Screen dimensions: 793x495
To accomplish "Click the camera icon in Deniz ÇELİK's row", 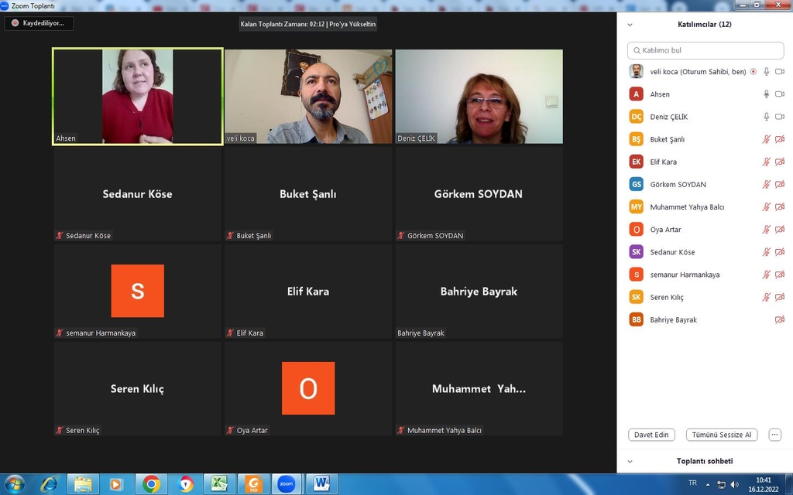I will pyautogui.click(x=780, y=117).
